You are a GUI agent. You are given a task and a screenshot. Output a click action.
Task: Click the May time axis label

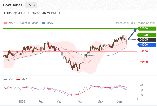pos(100,101)
